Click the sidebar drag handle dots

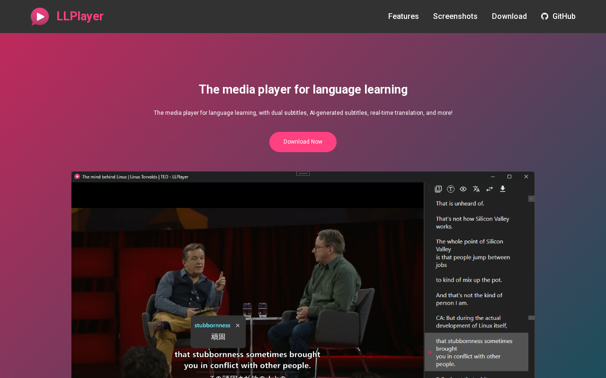429,189
